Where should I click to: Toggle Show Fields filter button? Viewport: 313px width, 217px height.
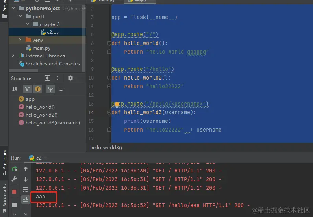[37, 89]
